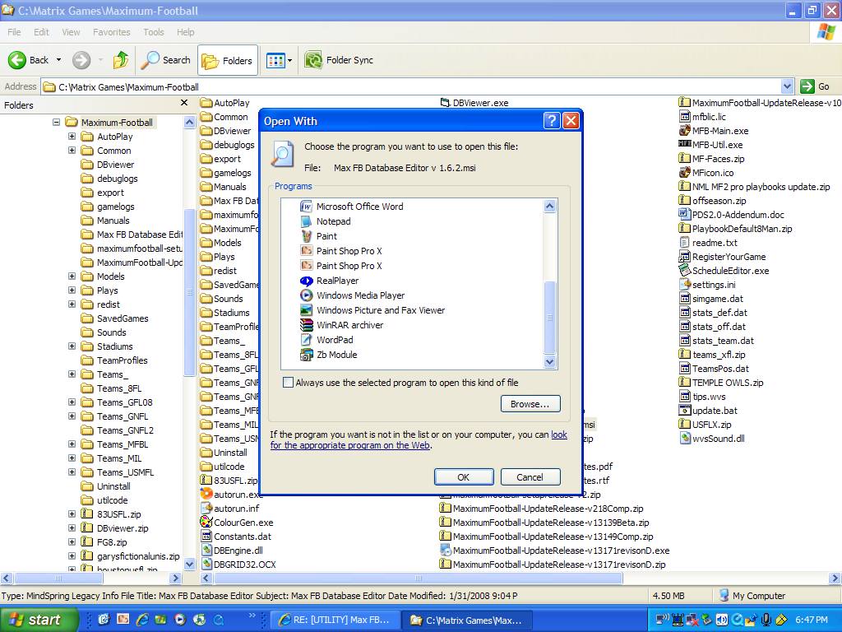Screen dimensions: 842x632
Task: Select the debuglogs folder in tree
Action: (x=109, y=179)
